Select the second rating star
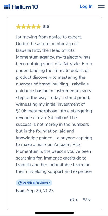The height and width of the screenshot is (216, 108). pos(23,27)
